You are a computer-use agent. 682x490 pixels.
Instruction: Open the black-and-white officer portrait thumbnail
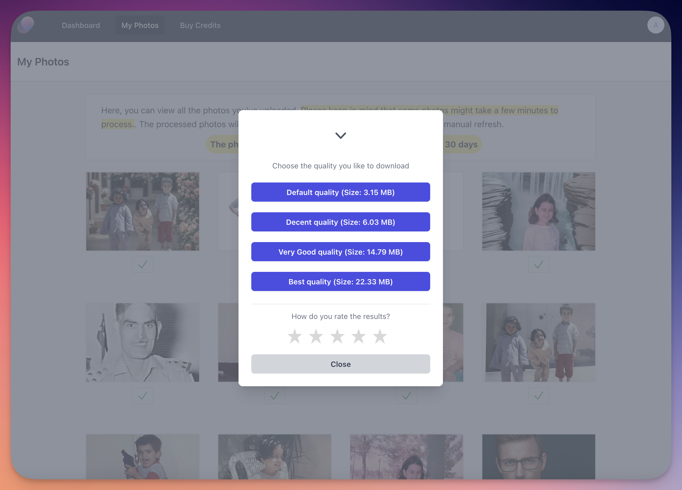142,342
